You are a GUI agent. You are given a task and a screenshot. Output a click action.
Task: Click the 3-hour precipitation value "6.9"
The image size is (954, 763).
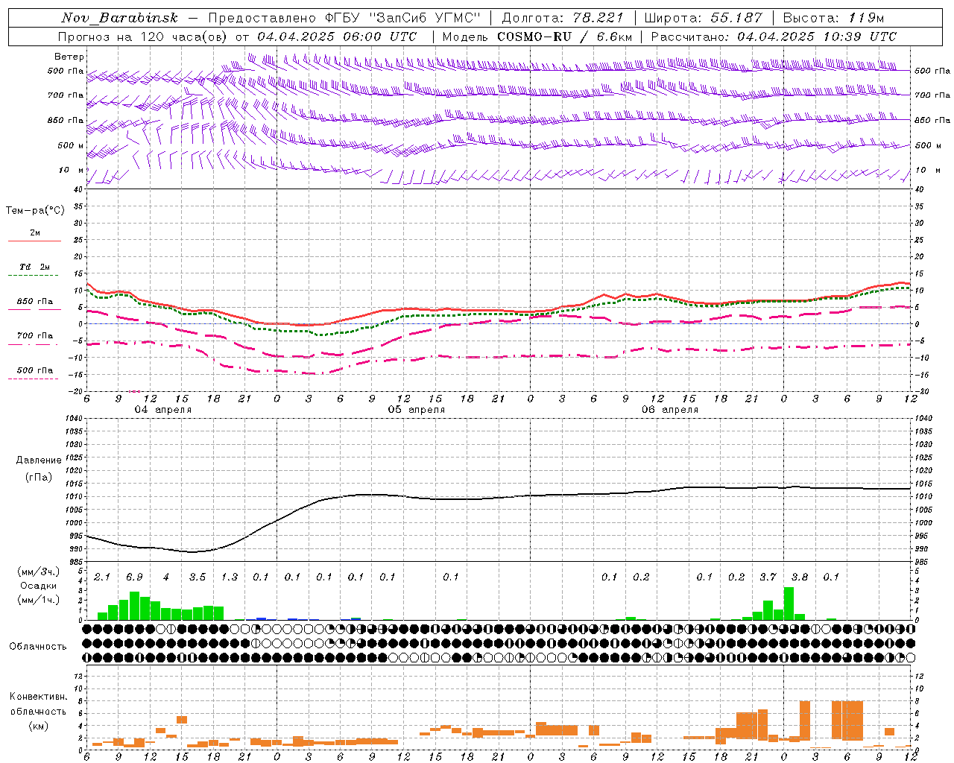click(x=134, y=577)
